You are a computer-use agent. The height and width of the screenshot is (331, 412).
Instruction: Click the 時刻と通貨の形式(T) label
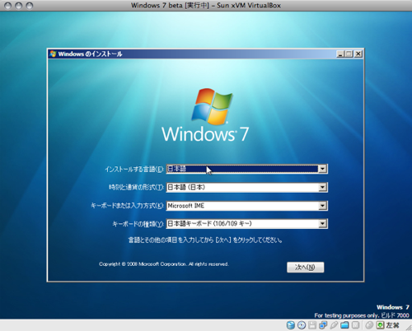(x=137, y=188)
